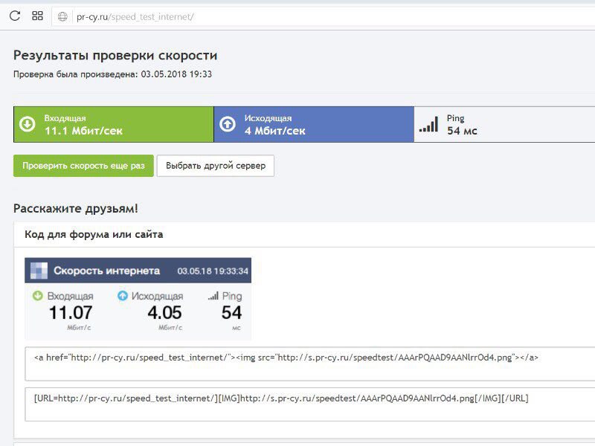Click the 11.07 value in the banner
The image size is (595, 446).
pyautogui.click(x=71, y=313)
